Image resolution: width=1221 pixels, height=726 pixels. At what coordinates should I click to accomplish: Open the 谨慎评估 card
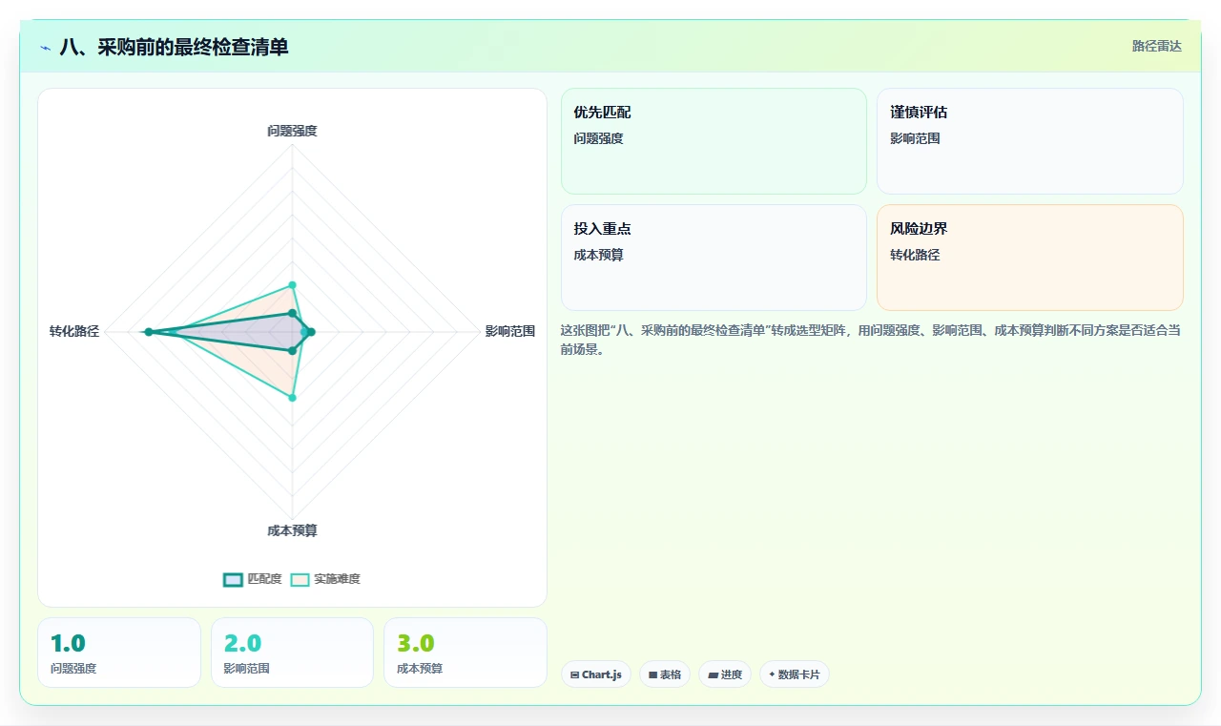(x=1030, y=141)
